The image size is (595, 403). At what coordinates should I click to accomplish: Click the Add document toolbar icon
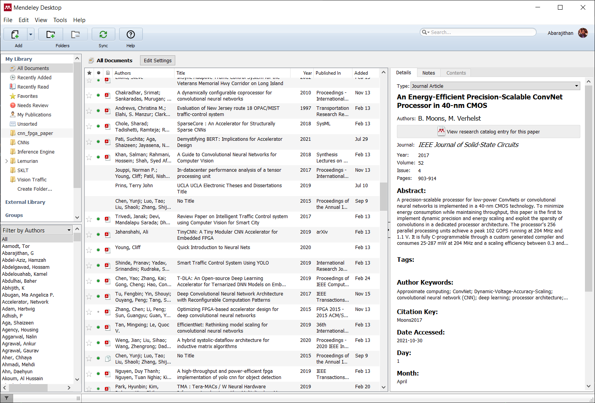click(x=15, y=34)
